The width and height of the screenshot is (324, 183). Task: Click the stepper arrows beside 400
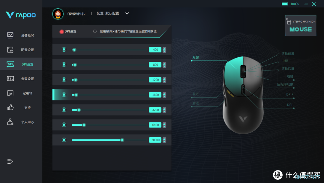(164, 50)
